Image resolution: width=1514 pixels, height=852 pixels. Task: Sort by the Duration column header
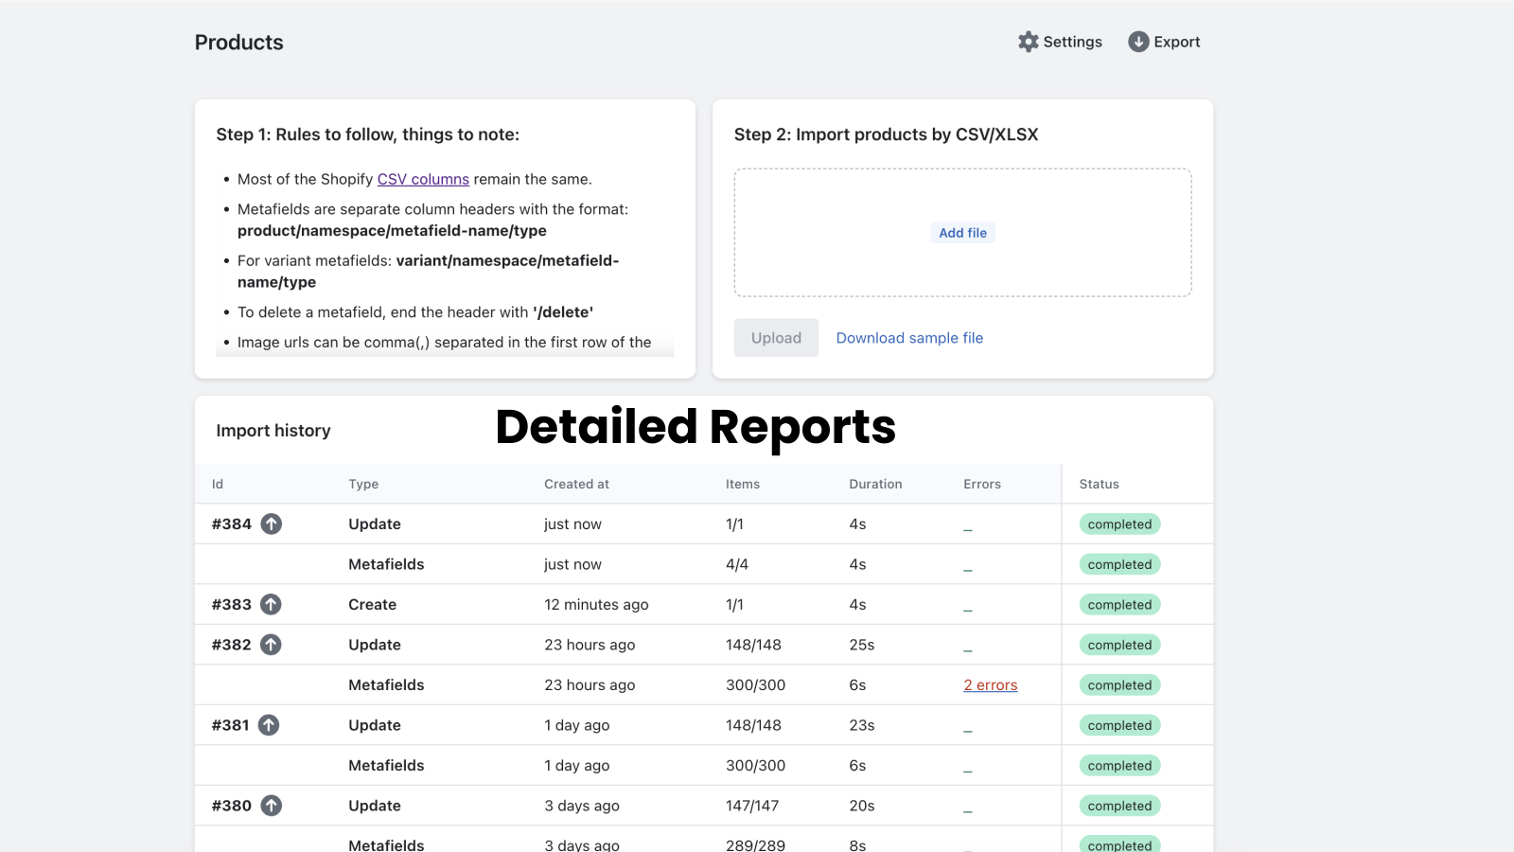[x=874, y=484]
